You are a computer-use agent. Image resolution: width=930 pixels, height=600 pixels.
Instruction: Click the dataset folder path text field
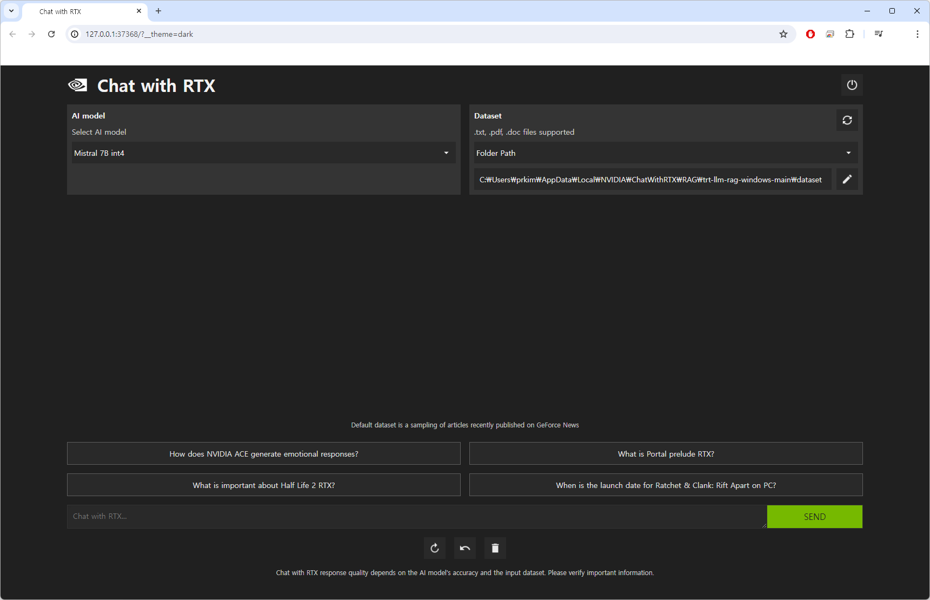point(653,180)
